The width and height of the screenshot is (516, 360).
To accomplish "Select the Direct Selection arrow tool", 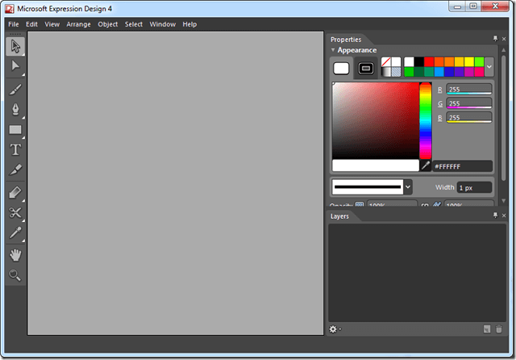I will click(x=15, y=66).
